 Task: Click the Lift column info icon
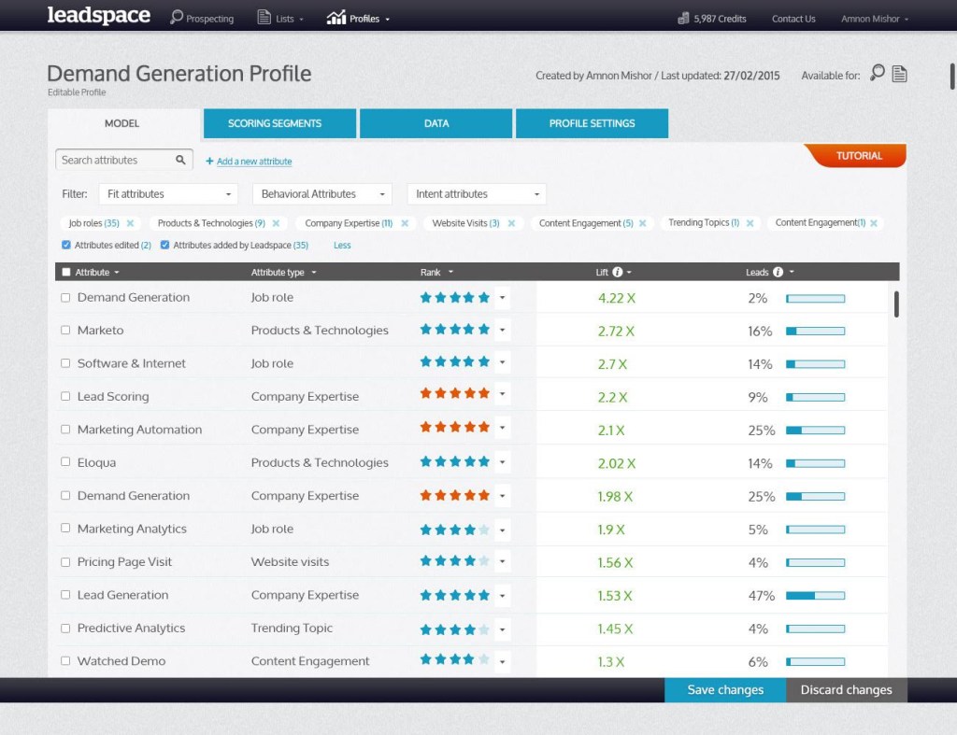[x=618, y=272]
